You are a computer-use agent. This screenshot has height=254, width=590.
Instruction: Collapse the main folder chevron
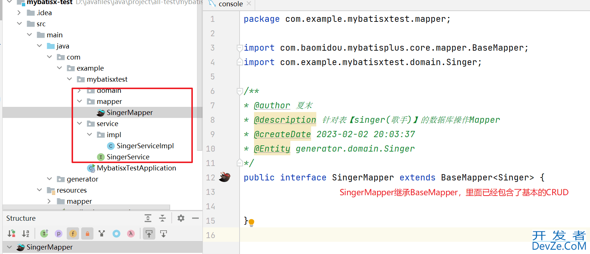(x=29, y=35)
